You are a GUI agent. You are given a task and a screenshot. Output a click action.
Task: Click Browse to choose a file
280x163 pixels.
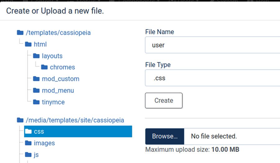(165, 136)
